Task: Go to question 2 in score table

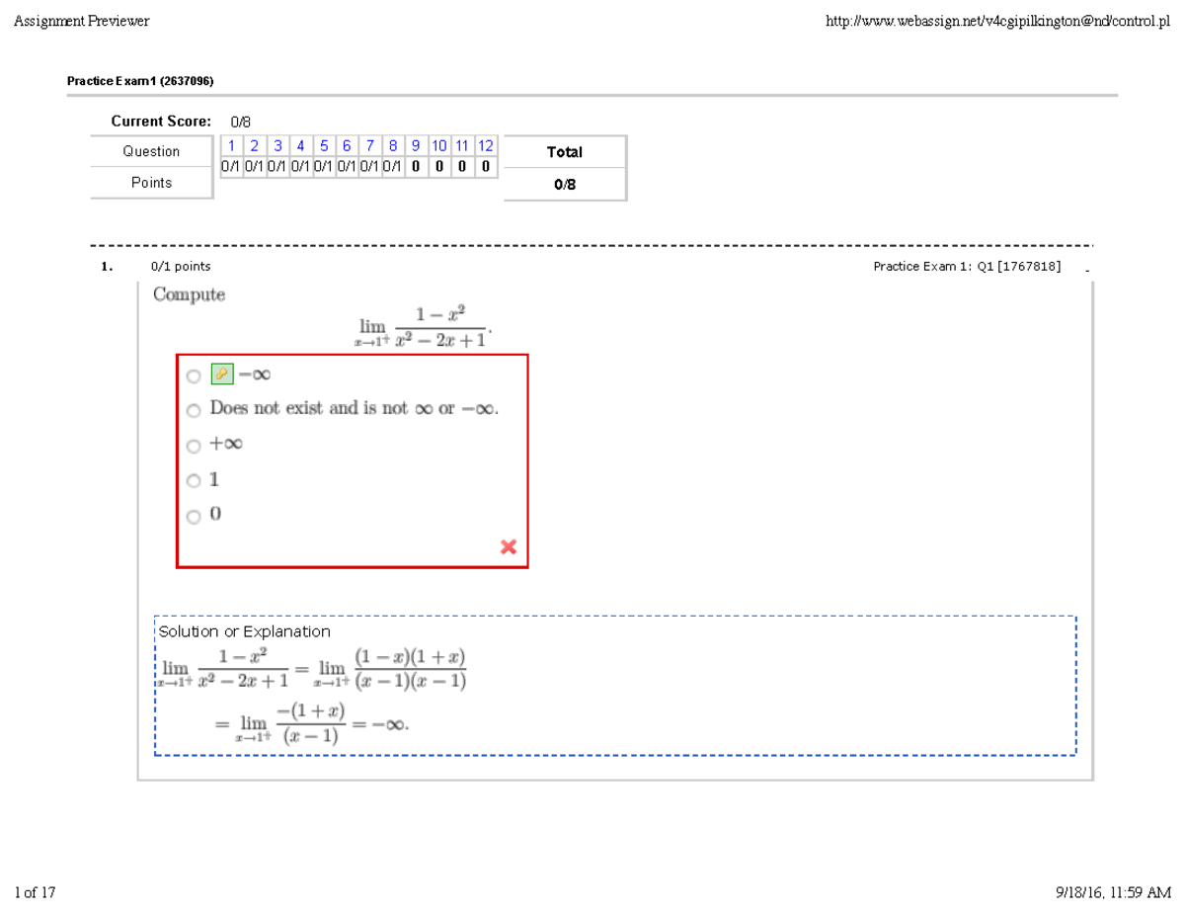Action: coord(254,146)
